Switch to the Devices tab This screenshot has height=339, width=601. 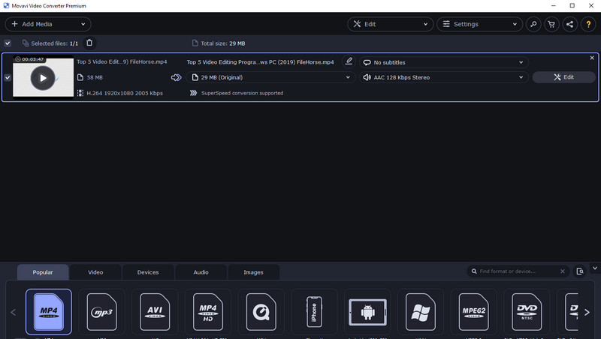(148, 272)
